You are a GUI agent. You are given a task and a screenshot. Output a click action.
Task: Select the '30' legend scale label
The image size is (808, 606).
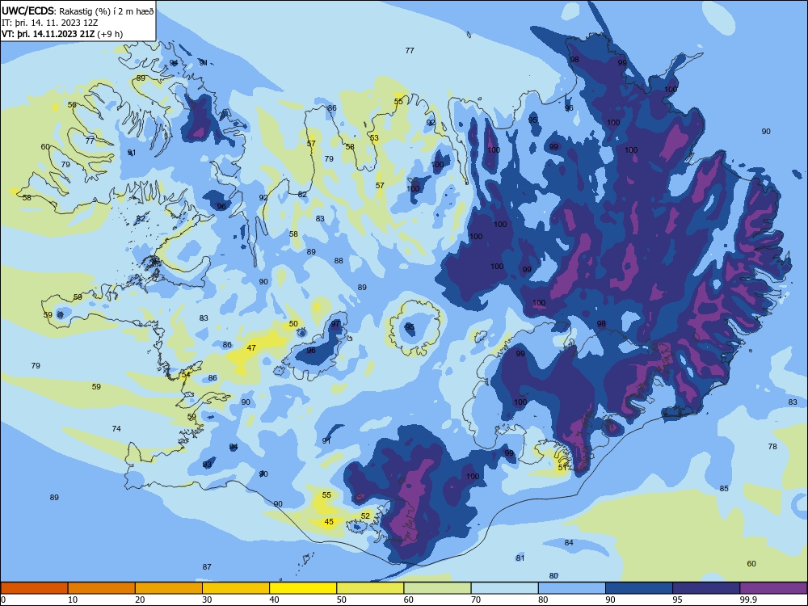[x=207, y=600]
